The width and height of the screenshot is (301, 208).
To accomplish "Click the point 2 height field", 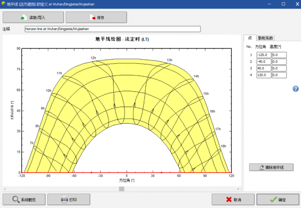I will click(279, 62).
